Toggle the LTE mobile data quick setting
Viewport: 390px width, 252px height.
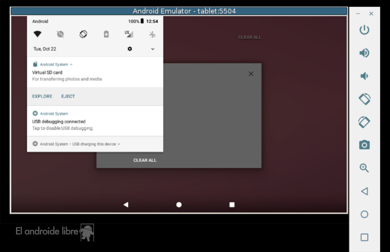tap(129, 34)
